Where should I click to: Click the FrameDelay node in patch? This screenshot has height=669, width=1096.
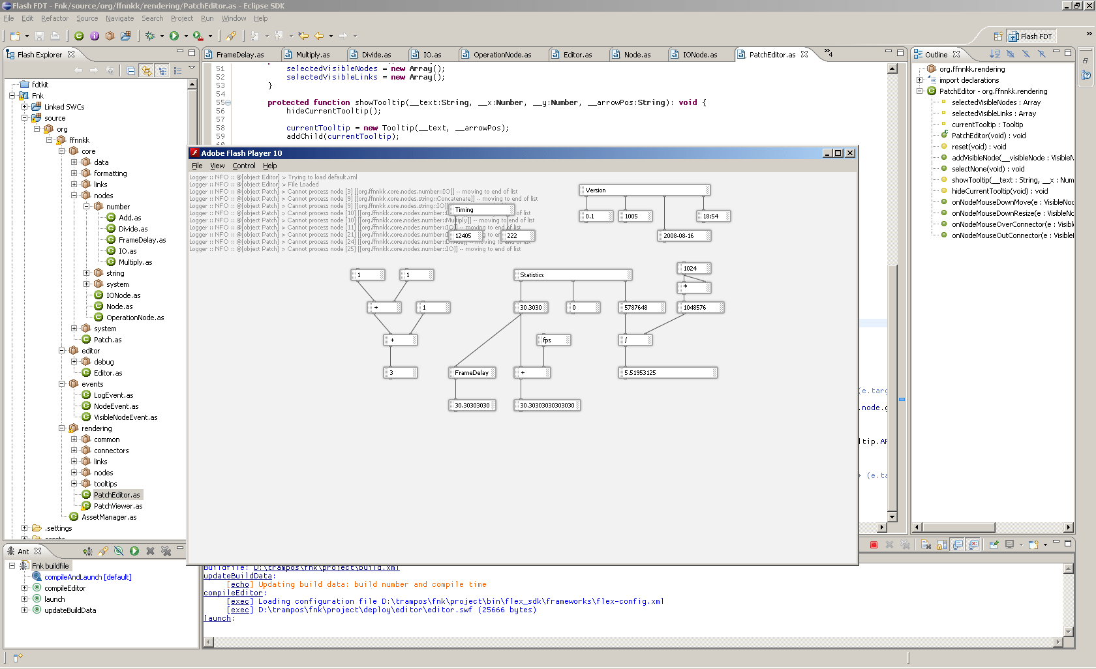click(472, 372)
